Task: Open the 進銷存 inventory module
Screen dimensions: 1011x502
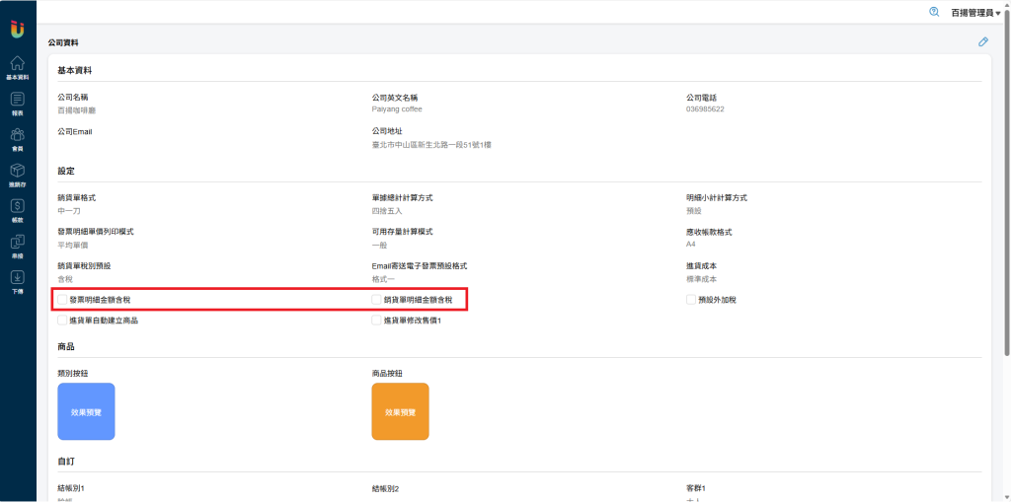Action: point(17,174)
